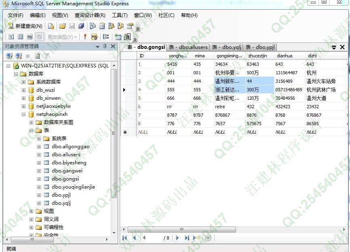350x252 pixels.
Task: Open the 编辑(E) menu
Action: (x=38, y=15)
